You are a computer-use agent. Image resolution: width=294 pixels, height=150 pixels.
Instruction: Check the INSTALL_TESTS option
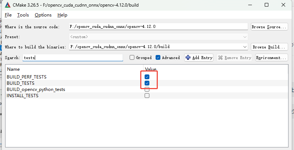coord(147,96)
